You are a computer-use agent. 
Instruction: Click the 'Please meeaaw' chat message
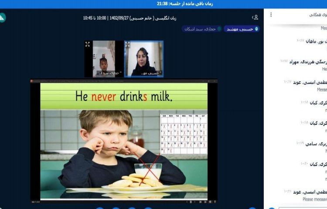click(314, 199)
